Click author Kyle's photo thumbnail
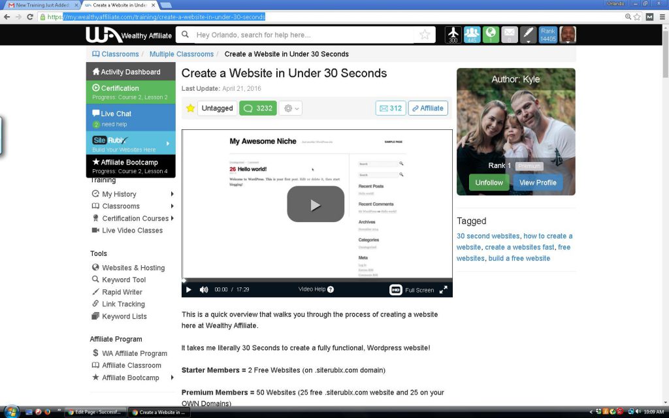The image size is (669, 418). (x=516, y=132)
